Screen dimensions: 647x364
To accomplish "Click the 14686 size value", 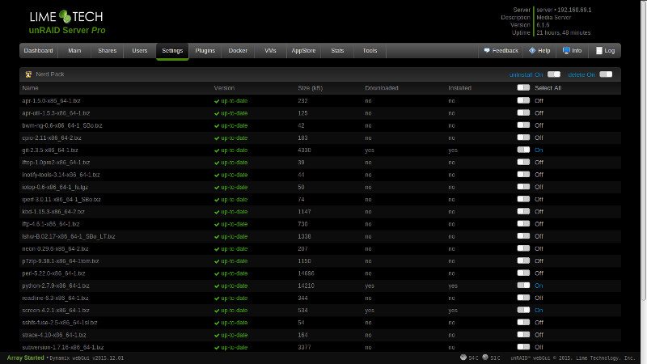I will 307,273.
